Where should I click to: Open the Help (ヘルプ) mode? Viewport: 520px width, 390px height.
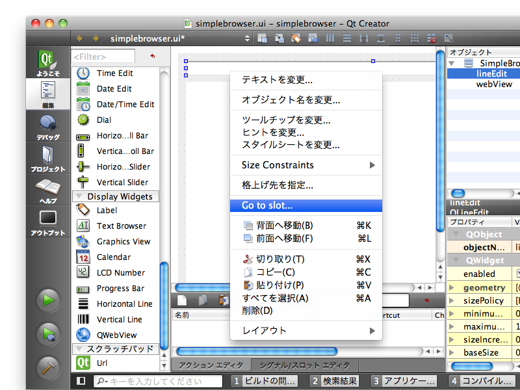click(x=49, y=190)
